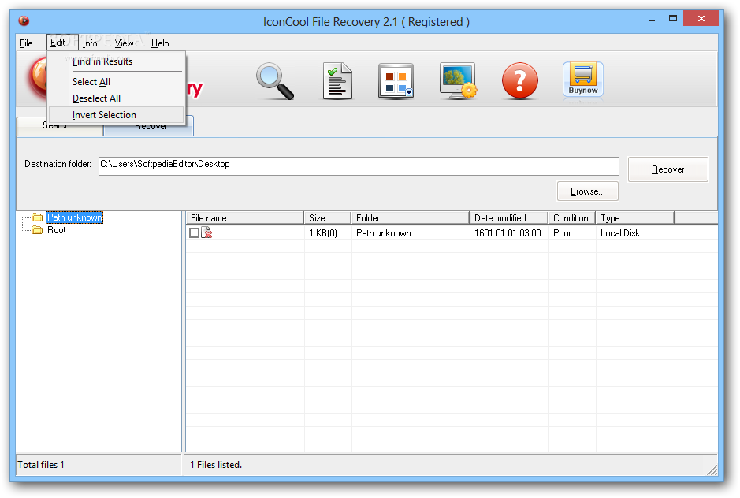Sort by File name column header
This screenshot has height=498, width=740.
pyautogui.click(x=244, y=218)
